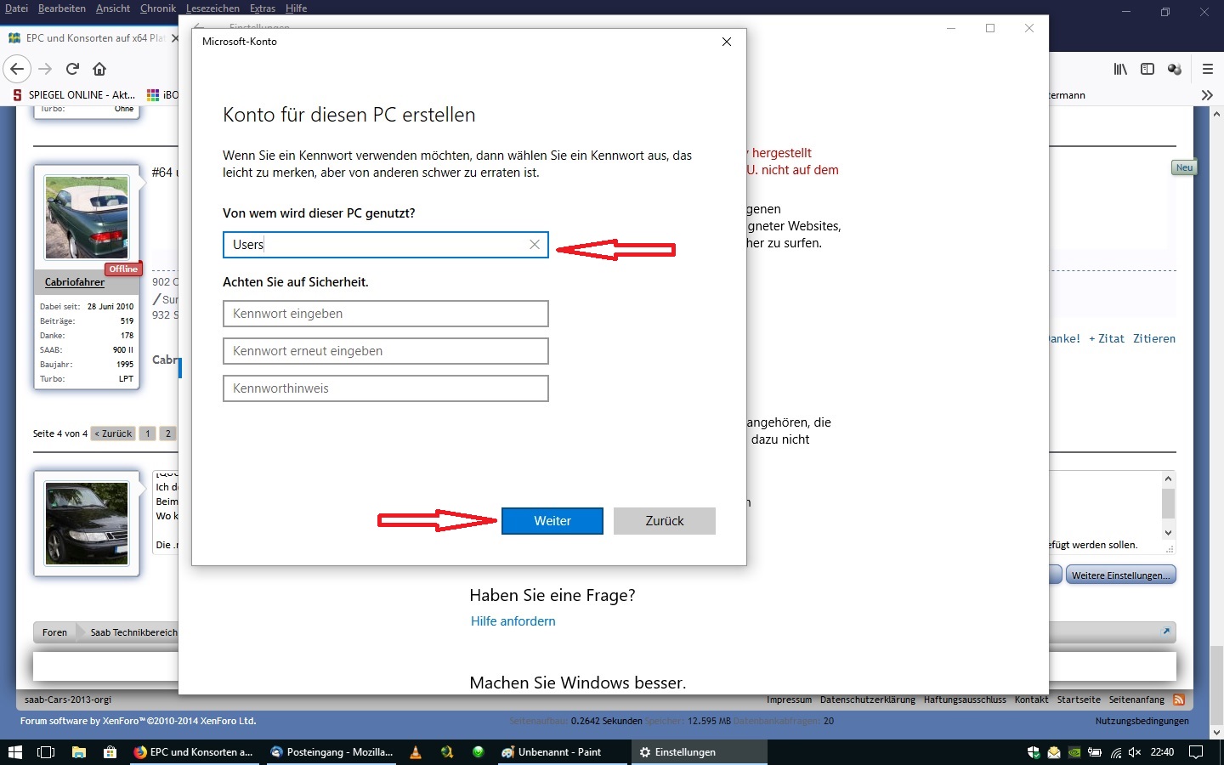Screen dimensions: 1224x765
Task: Click the Firefox forward arrow
Action: pyautogui.click(x=45, y=69)
